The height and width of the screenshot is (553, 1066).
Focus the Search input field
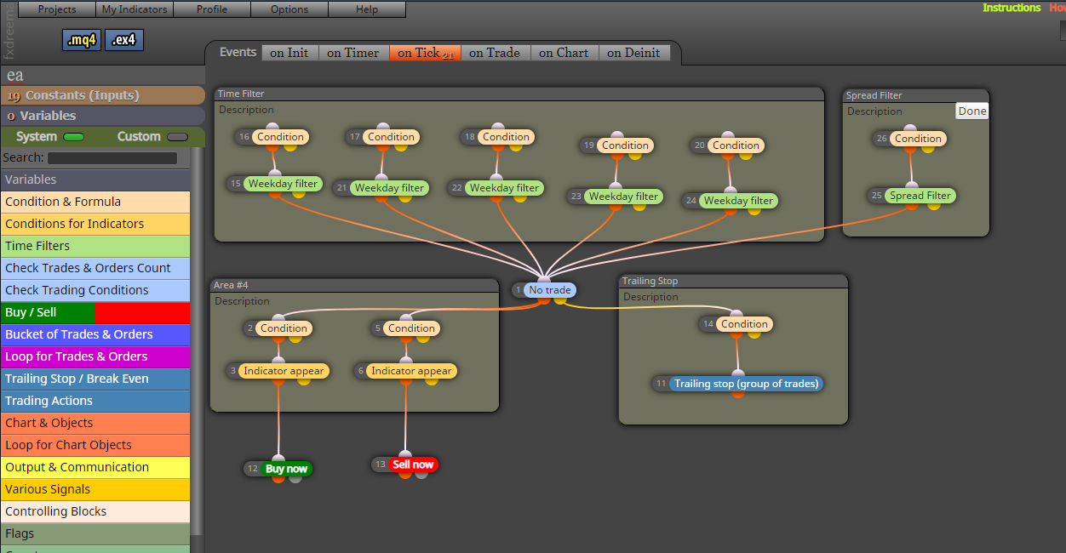pos(112,158)
